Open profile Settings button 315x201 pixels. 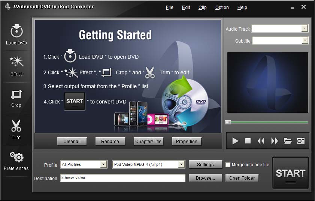tap(205, 164)
